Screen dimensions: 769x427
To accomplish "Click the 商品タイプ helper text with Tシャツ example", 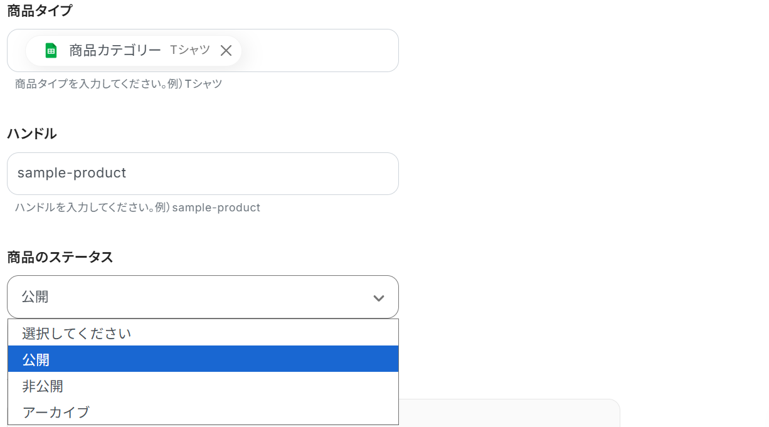I will (x=119, y=83).
